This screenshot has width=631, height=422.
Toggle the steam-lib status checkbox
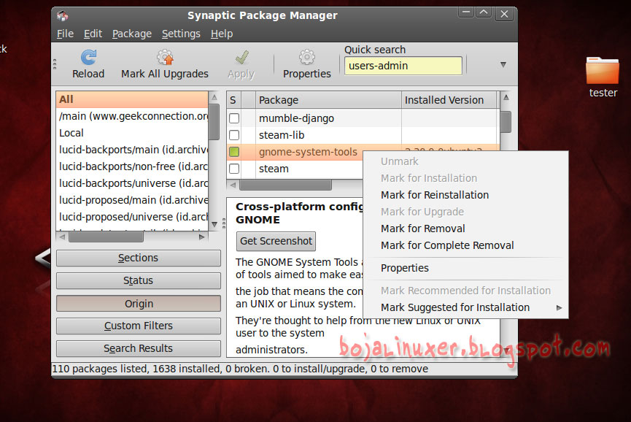[x=234, y=135]
